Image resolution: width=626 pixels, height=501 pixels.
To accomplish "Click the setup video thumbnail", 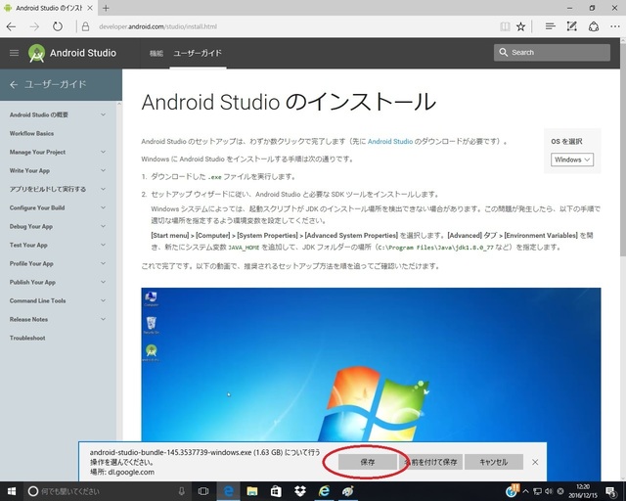I will [x=371, y=364].
